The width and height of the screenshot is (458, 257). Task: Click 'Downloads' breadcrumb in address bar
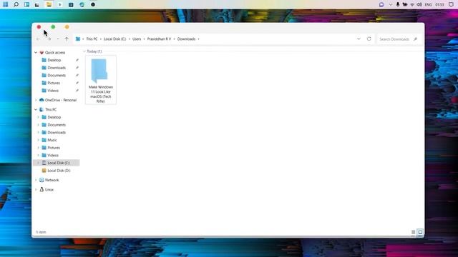[186, 39]
